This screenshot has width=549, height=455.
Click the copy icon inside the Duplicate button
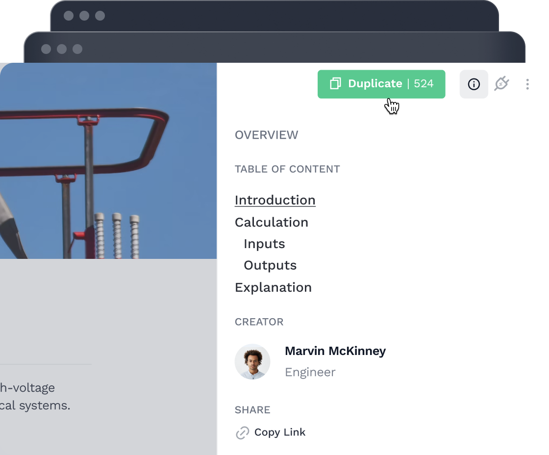[335, 84]
